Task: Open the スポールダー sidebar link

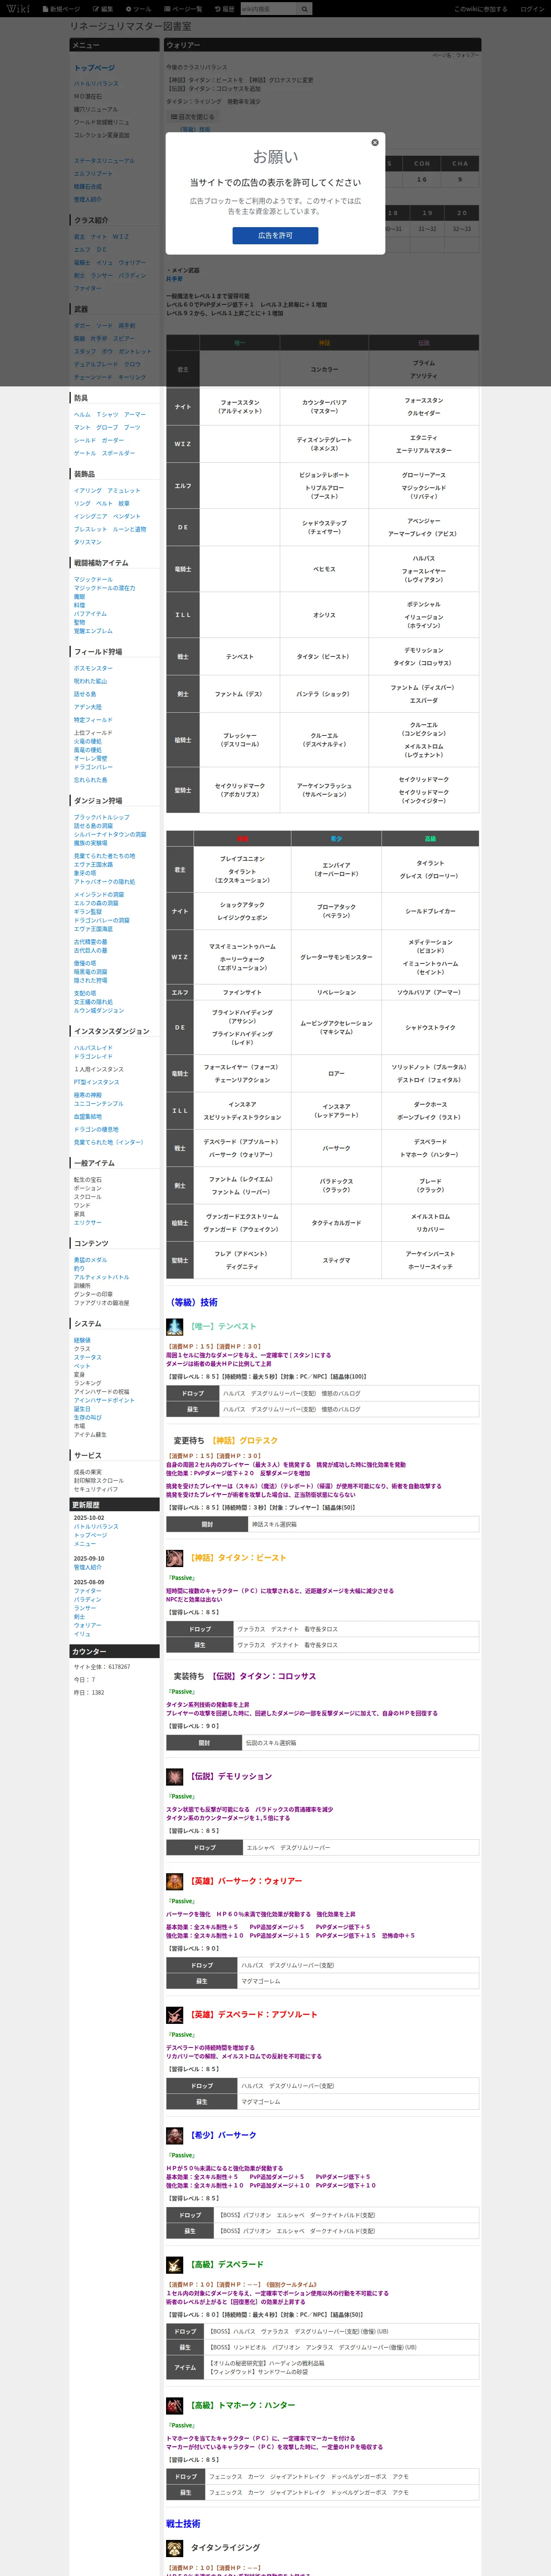Action: [x=118, y=453]
